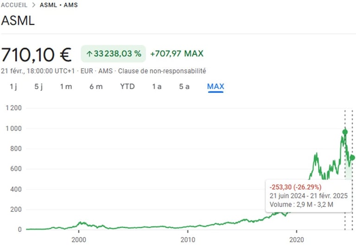Viewport: 356px width, 250px height.
Task: Click the 2010 label on the chart axis
Action: tap(188, 240)
